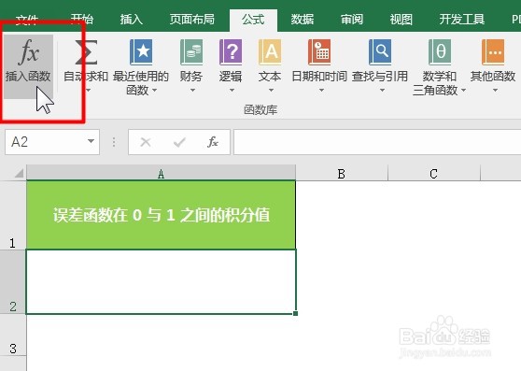Screen dimensions: 521x371
Task: Click the AutoSum (自动求和) sigma icon
Action: [86, 52]
